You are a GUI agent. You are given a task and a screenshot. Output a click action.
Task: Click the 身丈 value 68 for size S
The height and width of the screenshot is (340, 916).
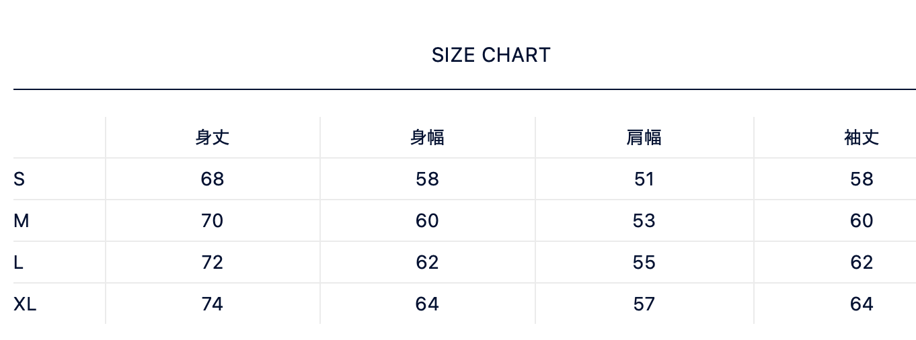[213, 179]
